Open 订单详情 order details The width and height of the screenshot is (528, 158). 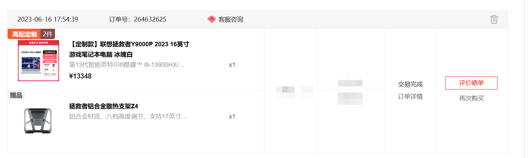point(410,97)
